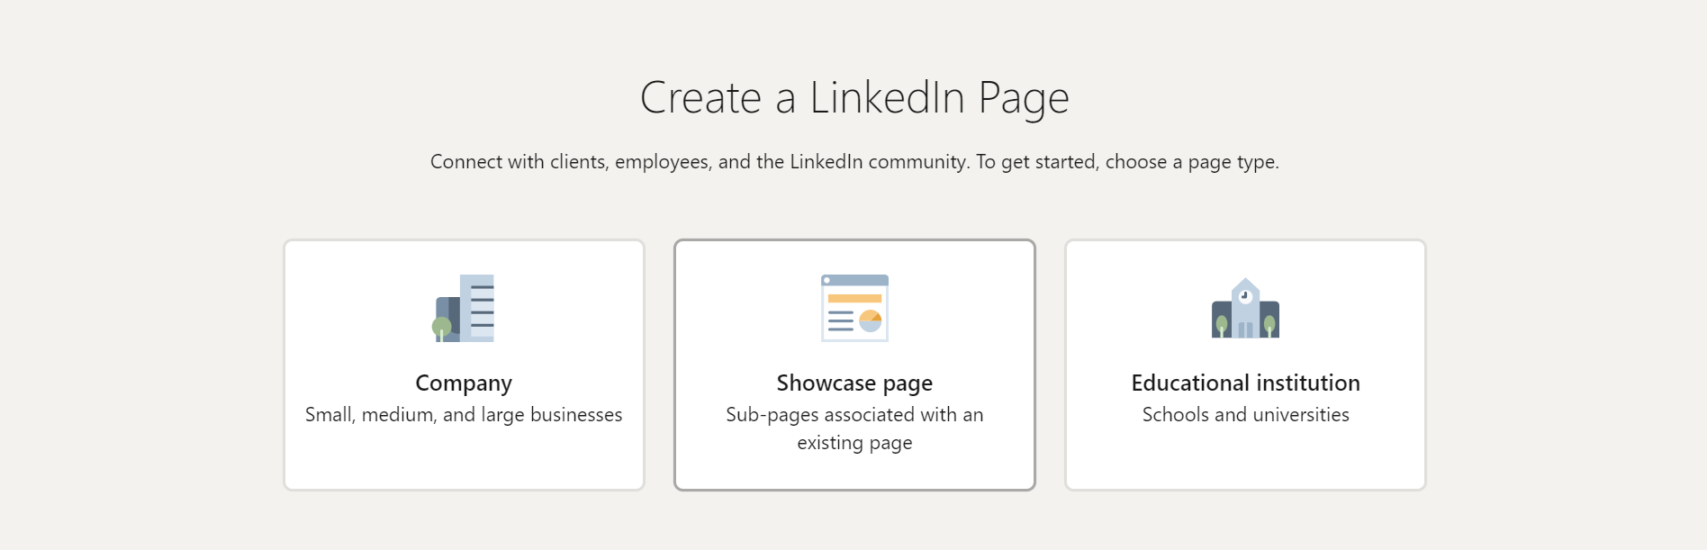The image size is (1707, 550).
Task: Click 'Small, medium, and large businesses' description
Action: point(464,415)
